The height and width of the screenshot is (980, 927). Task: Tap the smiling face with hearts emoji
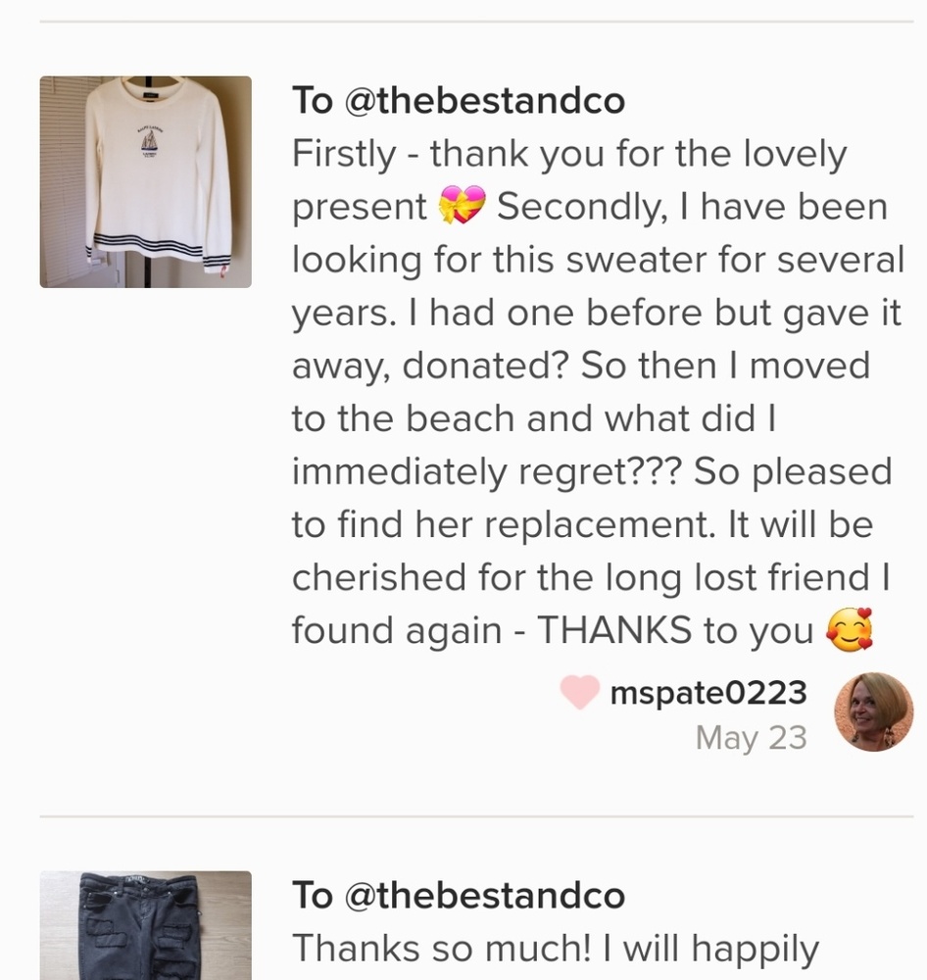pyautogui.click(x=849, y=629)
